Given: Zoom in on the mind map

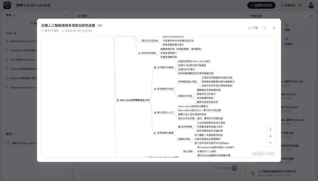Looking at the screenshot, I should (270, 136).
